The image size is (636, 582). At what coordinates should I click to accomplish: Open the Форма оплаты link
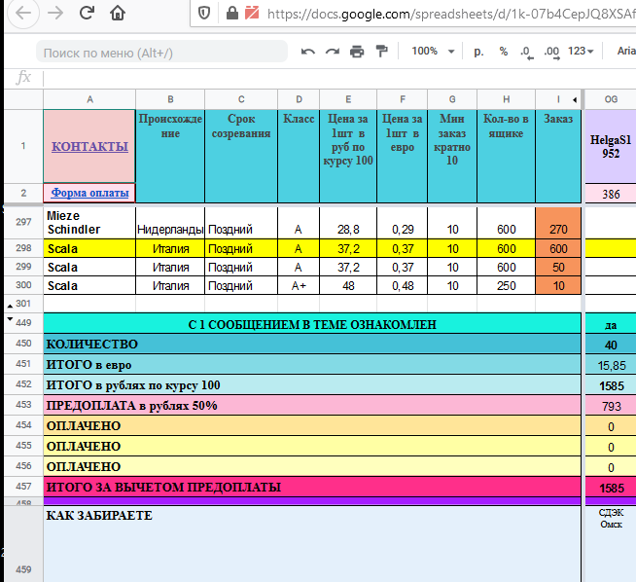[x=89, y=193]
